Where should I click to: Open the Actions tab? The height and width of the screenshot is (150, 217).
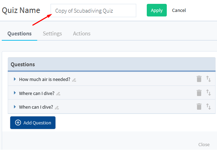tap(82, 34)
